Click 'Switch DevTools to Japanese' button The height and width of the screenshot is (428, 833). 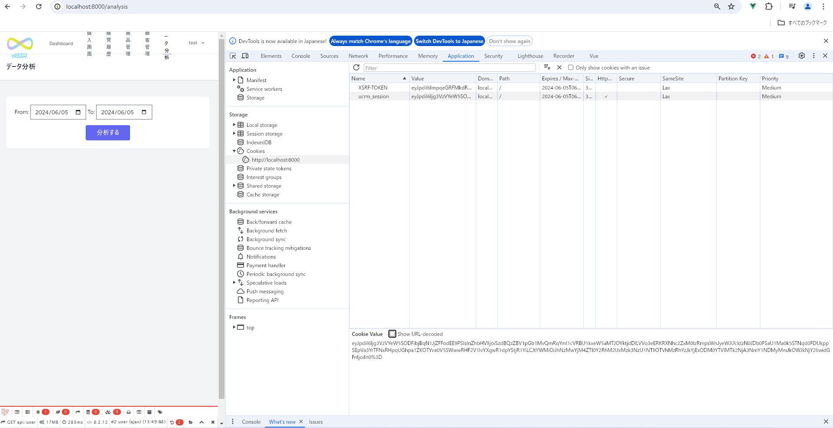(449, 41)
